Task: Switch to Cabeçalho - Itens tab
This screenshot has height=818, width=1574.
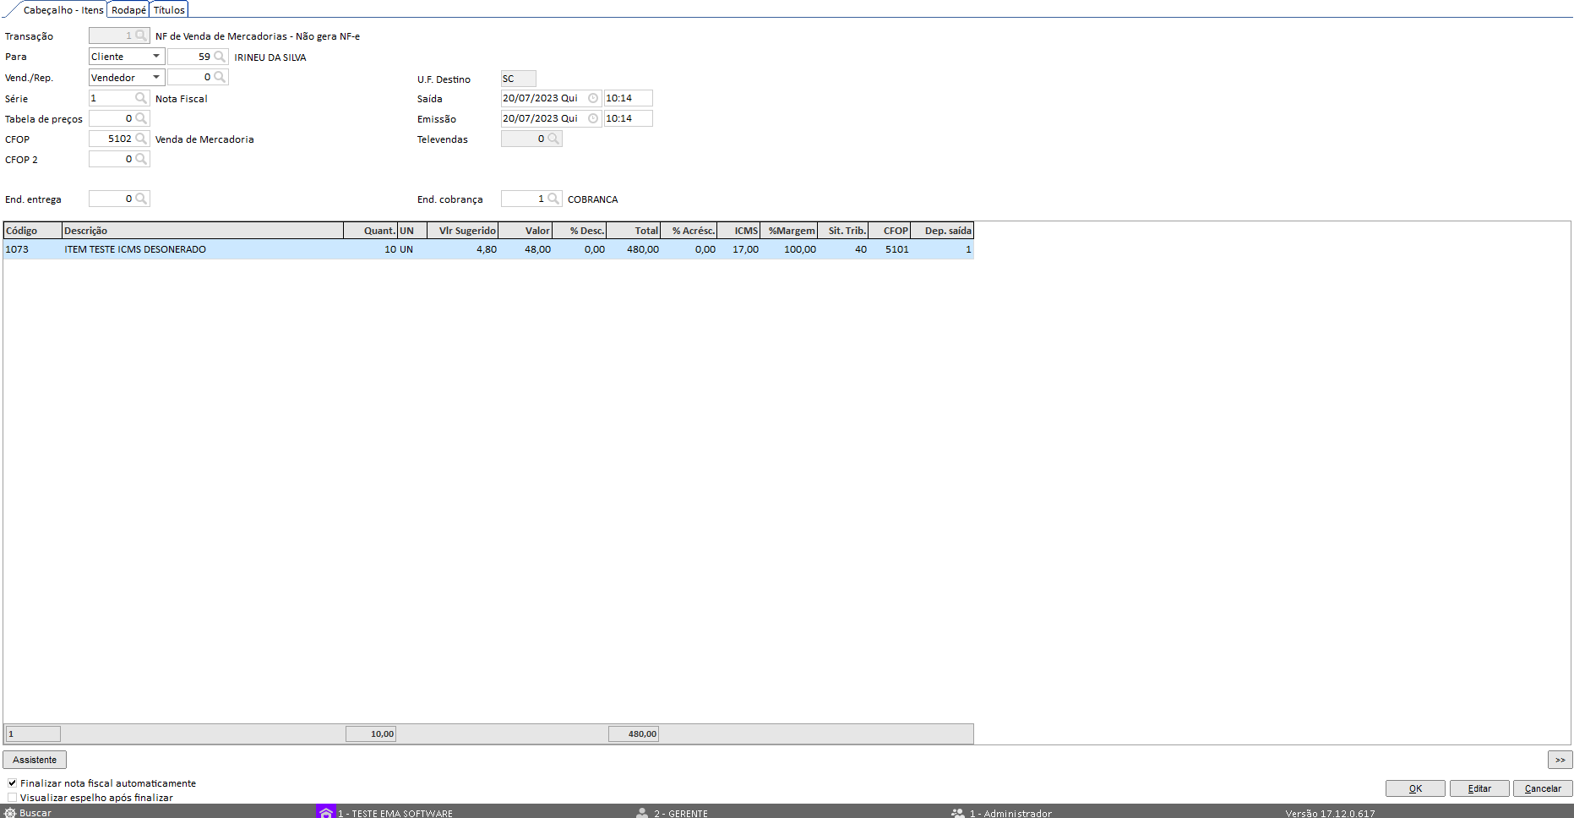Action: [63, 10]
